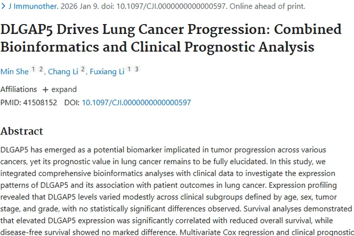Open the blue DOI link below affiliations

coord(136,102)
